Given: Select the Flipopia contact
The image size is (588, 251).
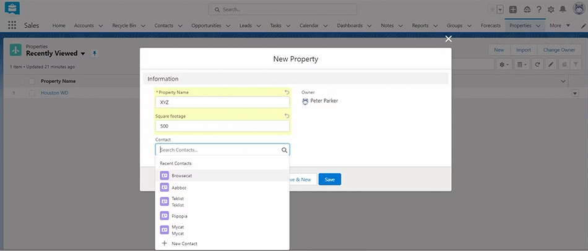Looking at the screenshot, I should [222, 216].
